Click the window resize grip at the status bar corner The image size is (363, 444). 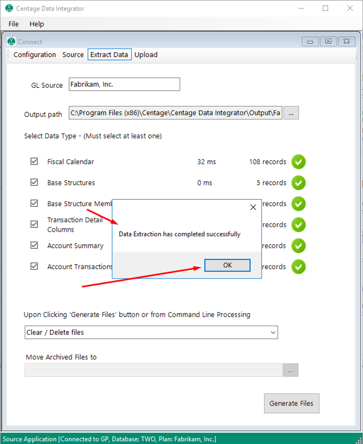point(359,440)
